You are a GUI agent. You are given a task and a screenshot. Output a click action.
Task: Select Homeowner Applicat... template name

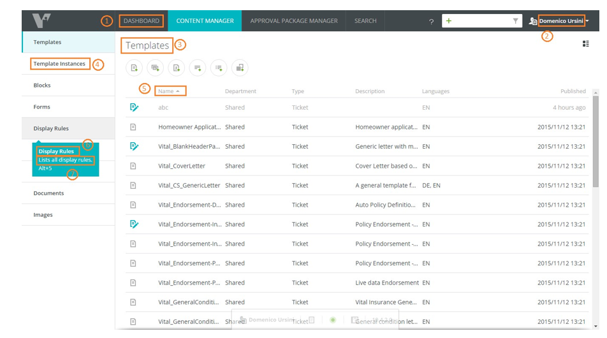pyautogui.click(x=189, y=127)
